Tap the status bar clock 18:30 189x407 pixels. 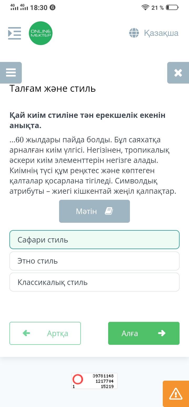pos(39,8)
